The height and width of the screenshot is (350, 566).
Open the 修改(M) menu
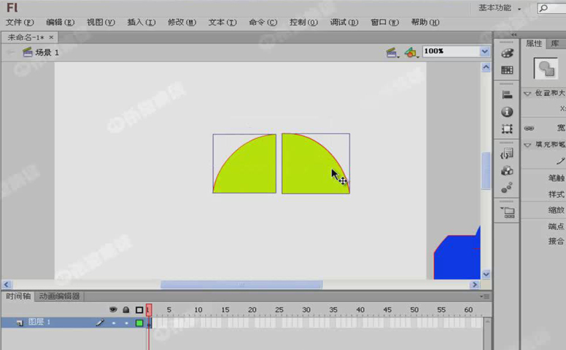coord(182,22)
